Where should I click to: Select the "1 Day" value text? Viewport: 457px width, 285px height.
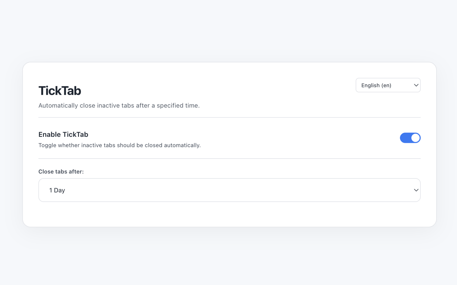click(x=57, y=190)
